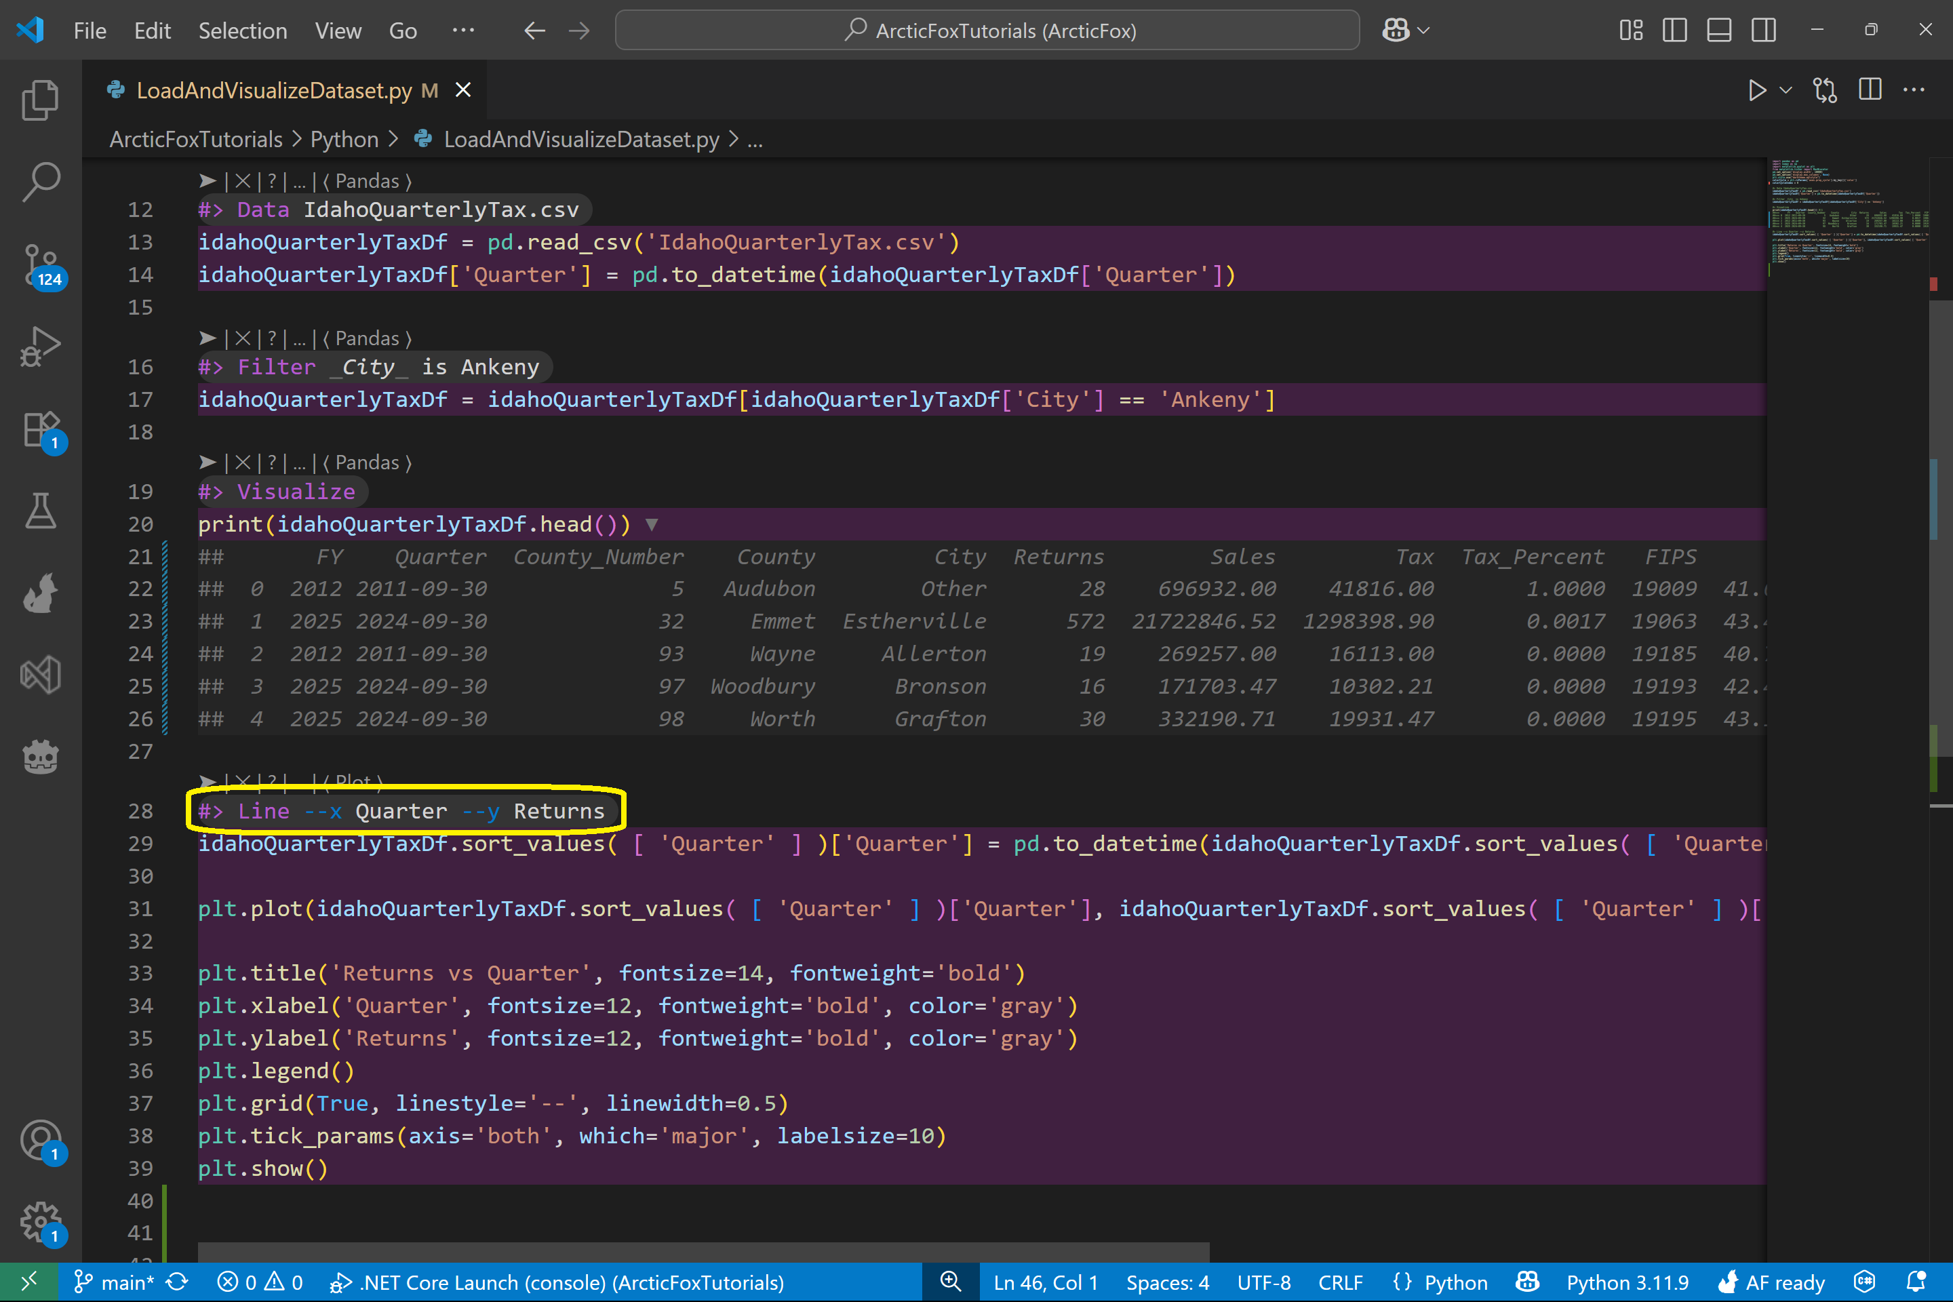Viewport: 1953px width, 1302px height.
Task: Split the editor to the right
Action: [1870, 90]
